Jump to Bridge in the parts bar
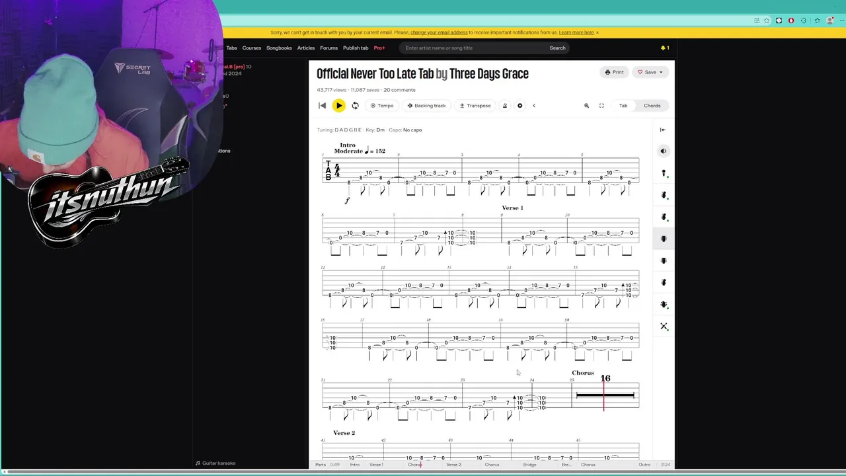Image resolution: width=846 pixels, height=476 pixels. click(530, 465)
